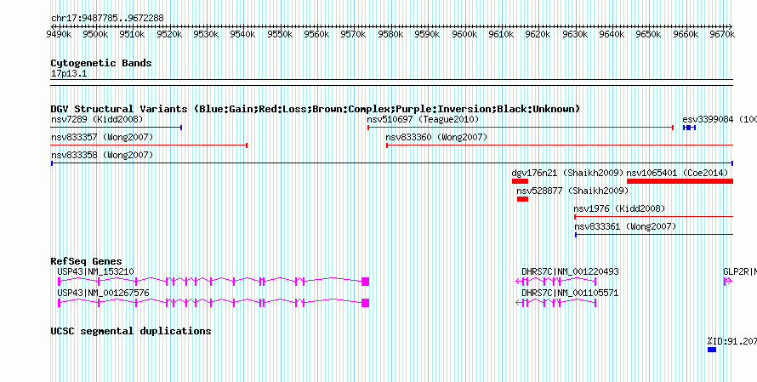Viewport: 757px width, 382px height.
Task: Click the blue segmental duplication block
Action: click(x=712, y=350)
